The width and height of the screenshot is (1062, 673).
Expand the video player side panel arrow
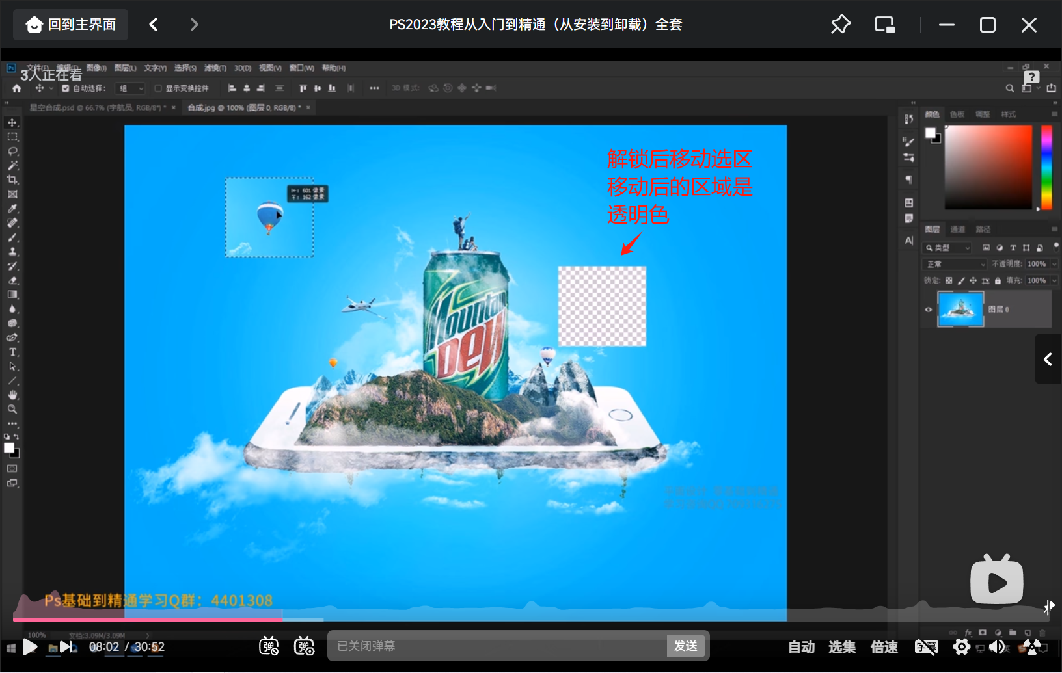1048,359
